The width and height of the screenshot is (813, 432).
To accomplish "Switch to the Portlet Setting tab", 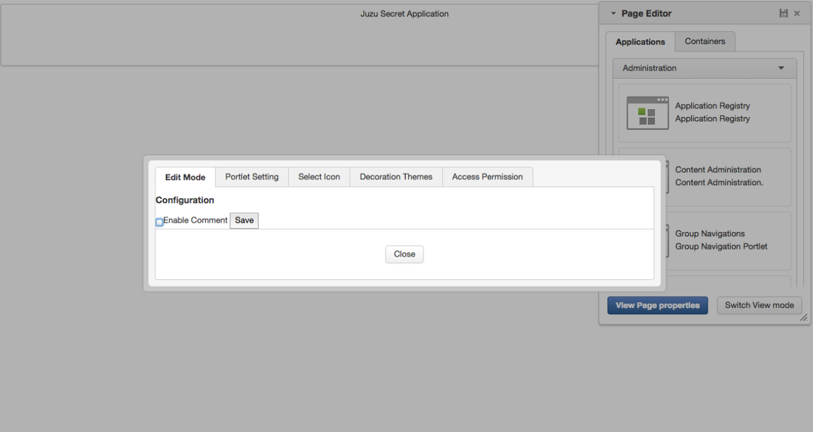I will 252,177.
